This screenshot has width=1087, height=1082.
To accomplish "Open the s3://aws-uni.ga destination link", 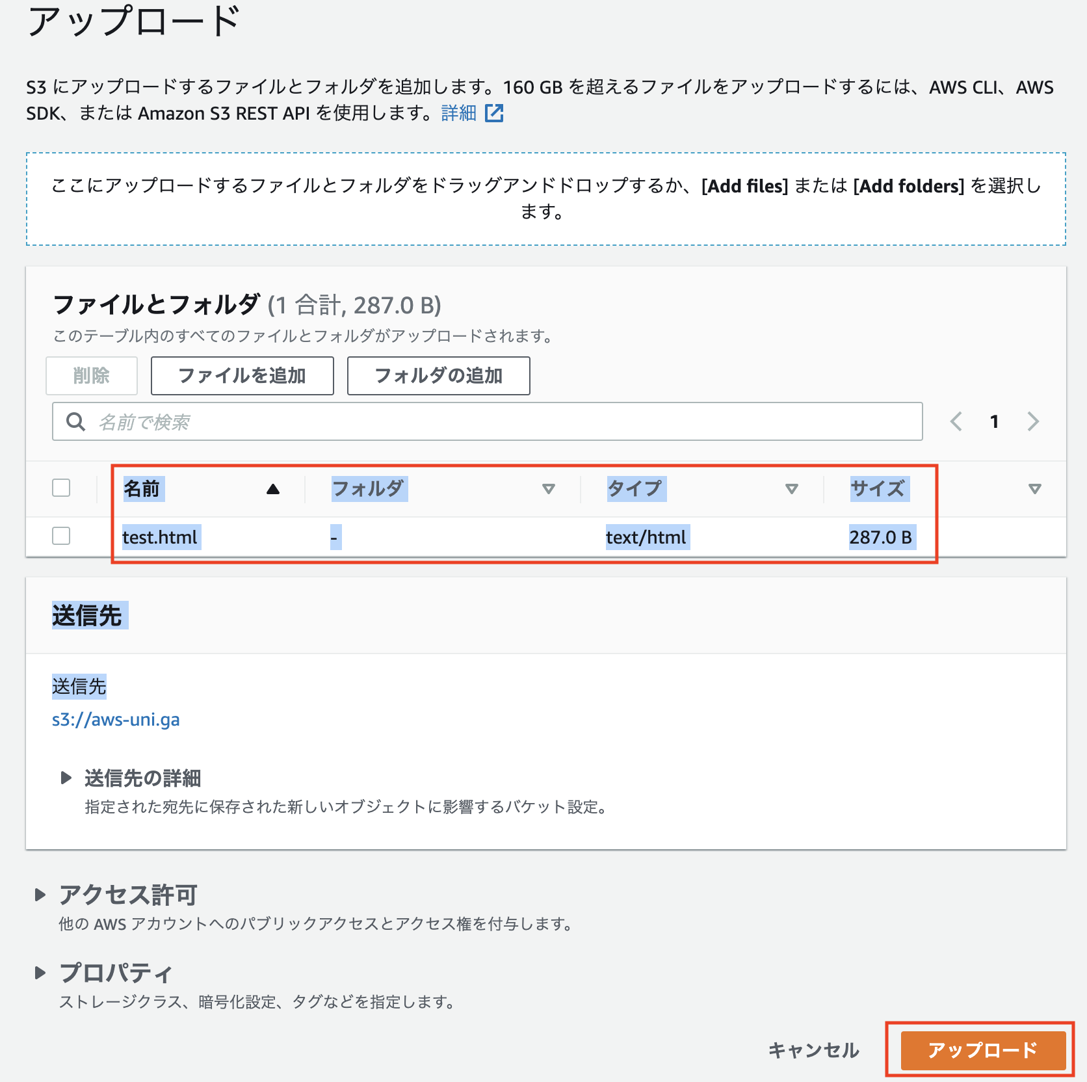I will click(116, 719).
